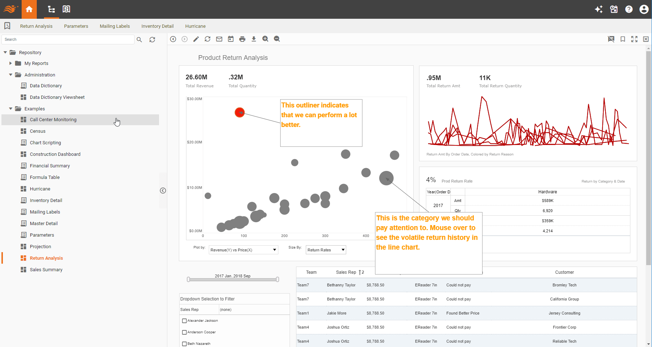Open the user account profile icon
The height and width of the screenshot is (347, 652).
point(644,9)
